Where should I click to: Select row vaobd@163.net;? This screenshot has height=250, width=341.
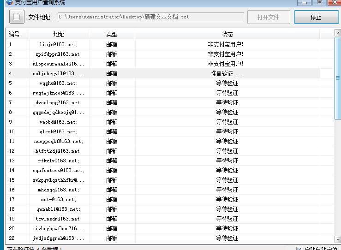163,122
